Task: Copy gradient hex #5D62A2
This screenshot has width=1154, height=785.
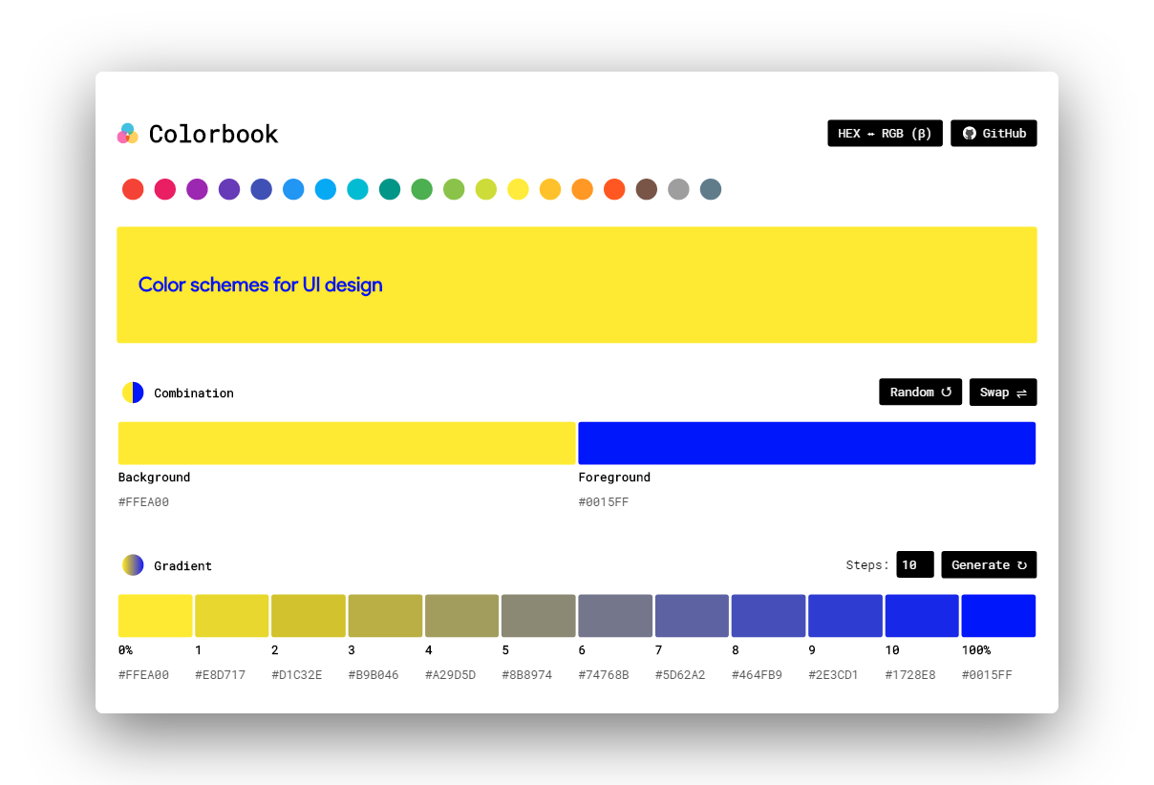Action: 680,675
